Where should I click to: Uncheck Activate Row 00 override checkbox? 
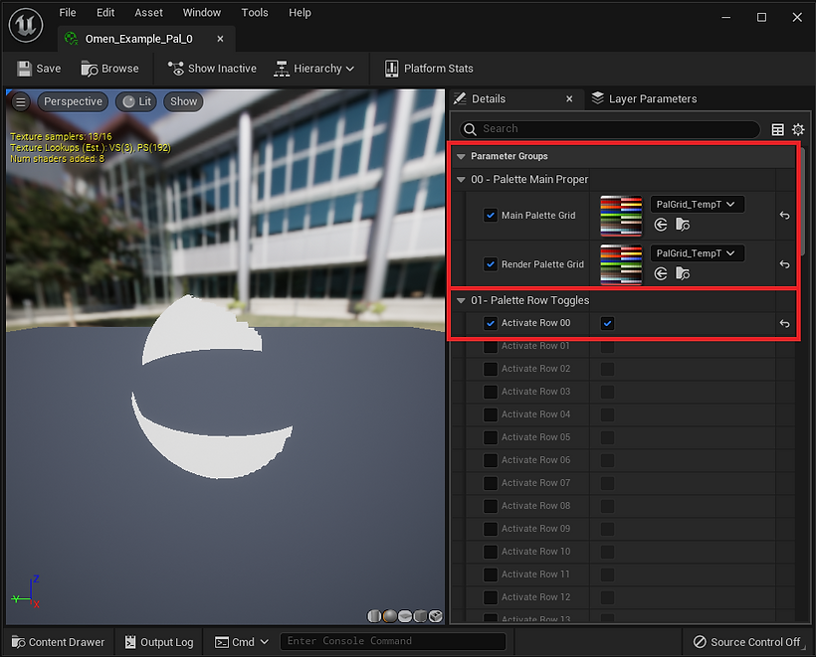pos(491,323)
